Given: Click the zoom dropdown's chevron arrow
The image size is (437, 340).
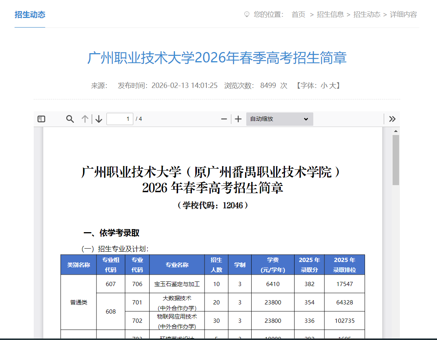Looking at the screenshot, I should tap(306, 119).
